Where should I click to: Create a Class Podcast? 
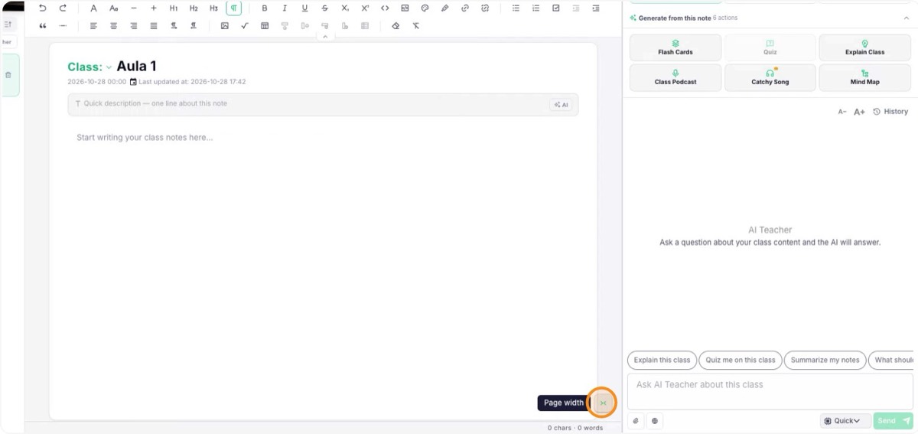coord(675,77)
